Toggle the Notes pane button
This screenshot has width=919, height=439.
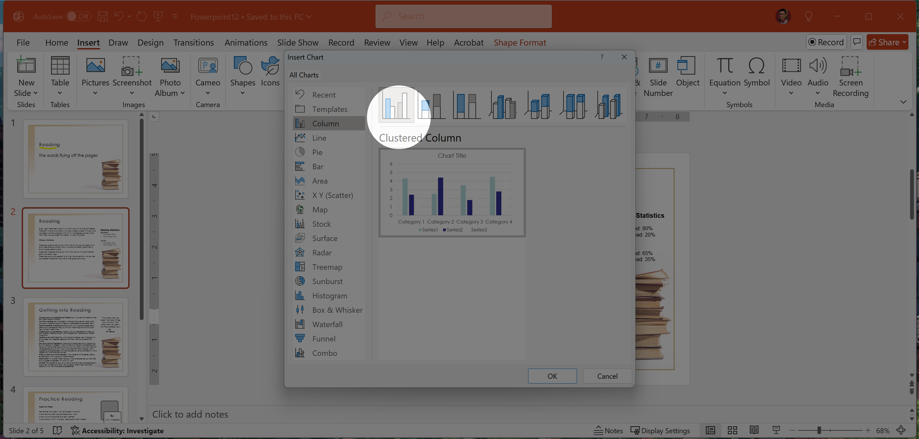[x=608, y=430]
